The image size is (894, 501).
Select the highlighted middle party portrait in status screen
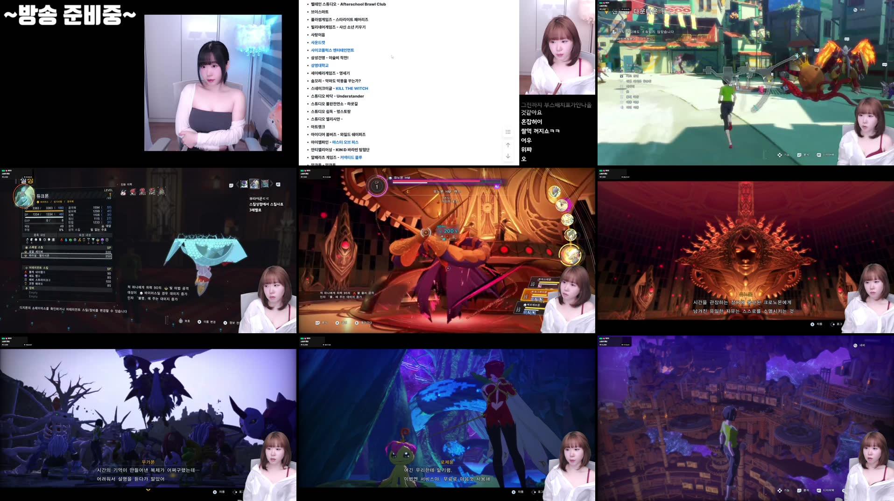coord(254,184)
